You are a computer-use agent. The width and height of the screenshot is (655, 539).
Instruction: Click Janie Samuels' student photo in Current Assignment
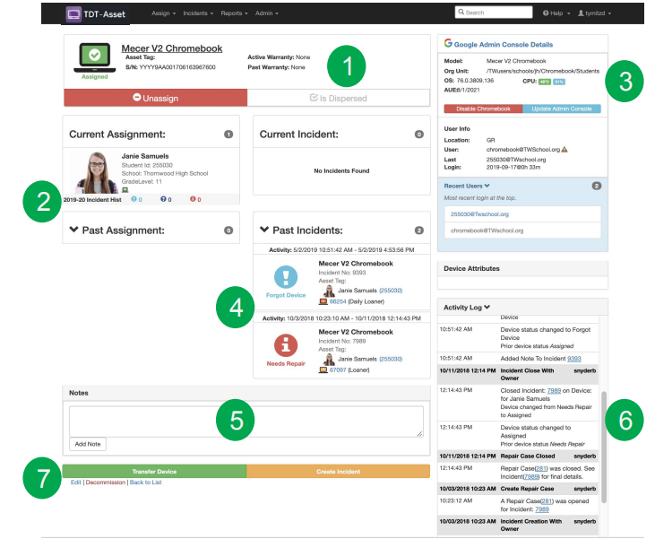pyautogui.click(x=97, y=173)
